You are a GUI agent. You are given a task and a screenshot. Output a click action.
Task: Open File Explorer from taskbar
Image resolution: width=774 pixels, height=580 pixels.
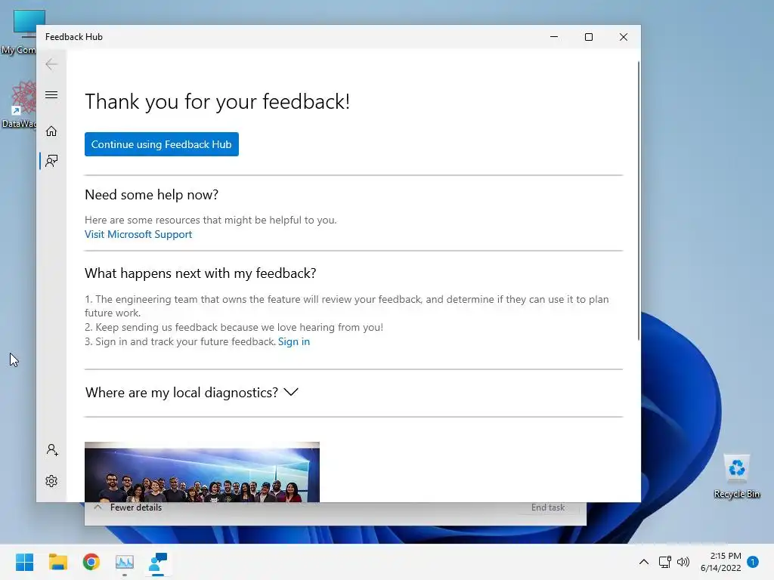(57, 562)
